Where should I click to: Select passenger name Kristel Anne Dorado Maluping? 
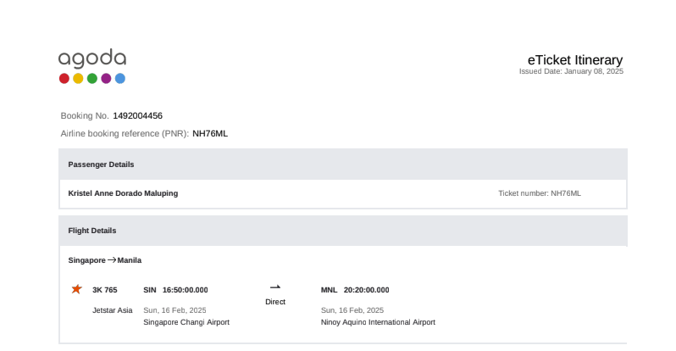[x=123, y=193]
